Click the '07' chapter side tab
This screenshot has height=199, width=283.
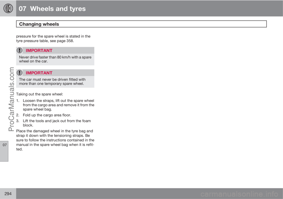click(4, 151)
